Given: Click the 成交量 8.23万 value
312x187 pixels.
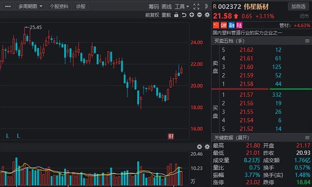Looking at the screenshot, I should tap(252, 160).
